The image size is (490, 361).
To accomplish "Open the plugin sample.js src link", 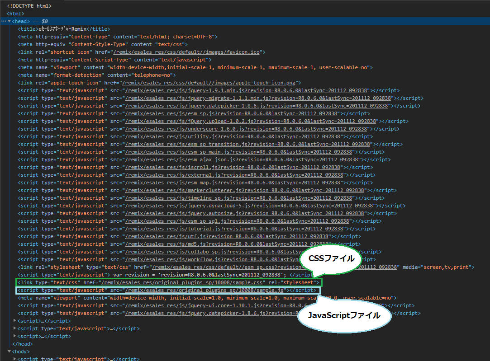I will pos(205,290).
